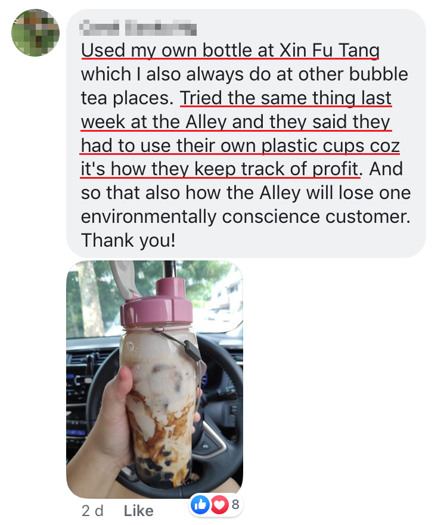Open the comment's "2 d" timestamp
This screenshot has width=444, height=525.
92,511
